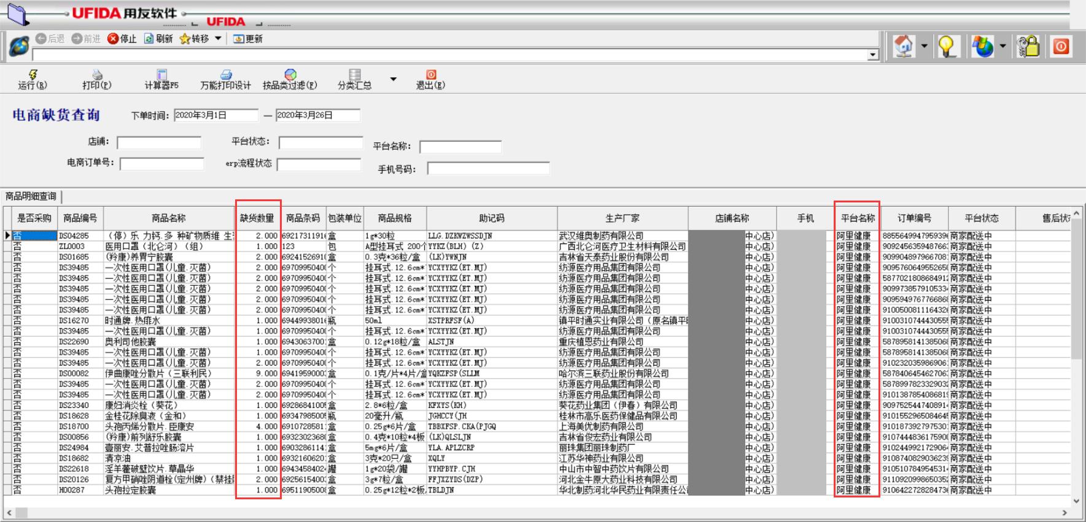This screenshot has width=1086, height=522.
Task: Click the blue browser globe icon
Action: [19, 47]
